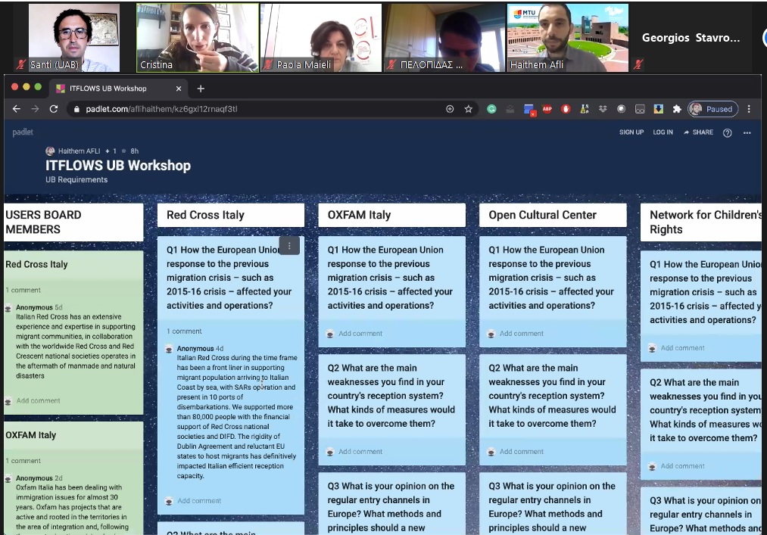Click LOG IN on padlet
Screen dimensions: 767x535
663,132
